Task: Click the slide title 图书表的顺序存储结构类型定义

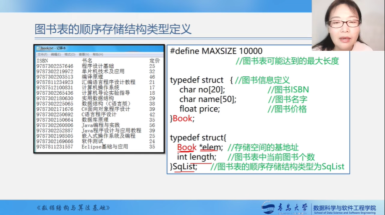Action: coord(113,29)
